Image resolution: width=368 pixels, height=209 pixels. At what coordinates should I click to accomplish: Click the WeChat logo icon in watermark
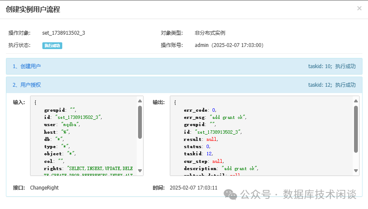click(231, 194)
